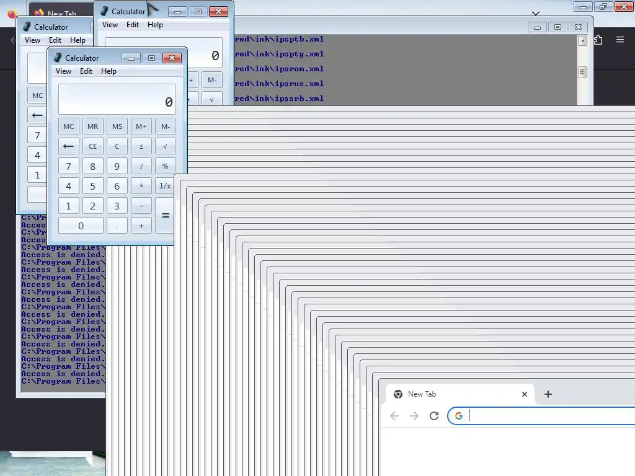
Task: Click the square root button in front Calculator
Action: (x=165, y=146)
